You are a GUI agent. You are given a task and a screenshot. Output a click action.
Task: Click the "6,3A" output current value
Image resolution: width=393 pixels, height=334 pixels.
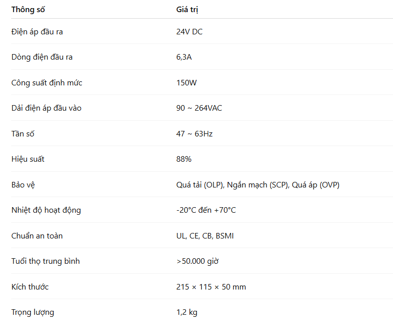point(184,57)
